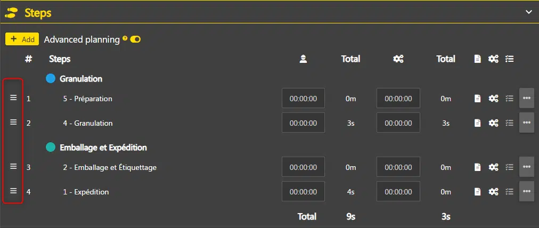Click drag handle for 5 - Préparation row
Viewport: 539px width, 228px height.
click(14, 98)
